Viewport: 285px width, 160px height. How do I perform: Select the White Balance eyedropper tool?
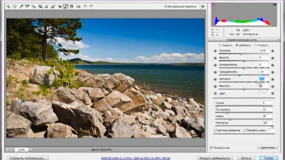21,7
